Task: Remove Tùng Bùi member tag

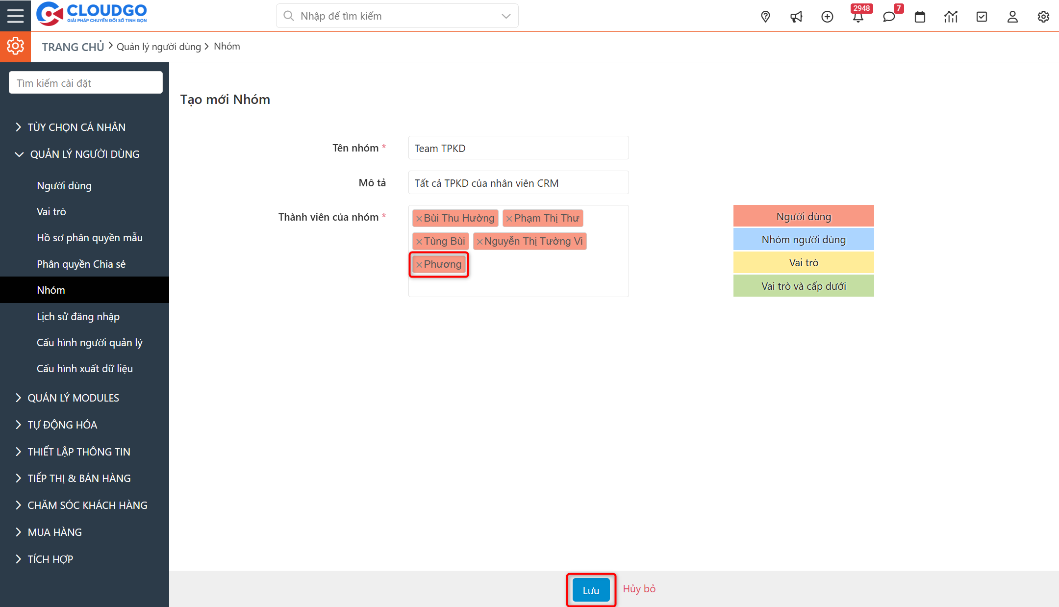Action: click(419, 242)
